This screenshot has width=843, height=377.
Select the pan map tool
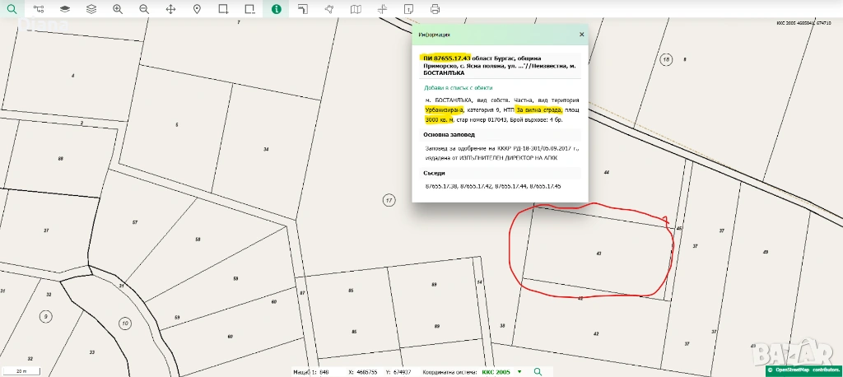pos(170,9)
